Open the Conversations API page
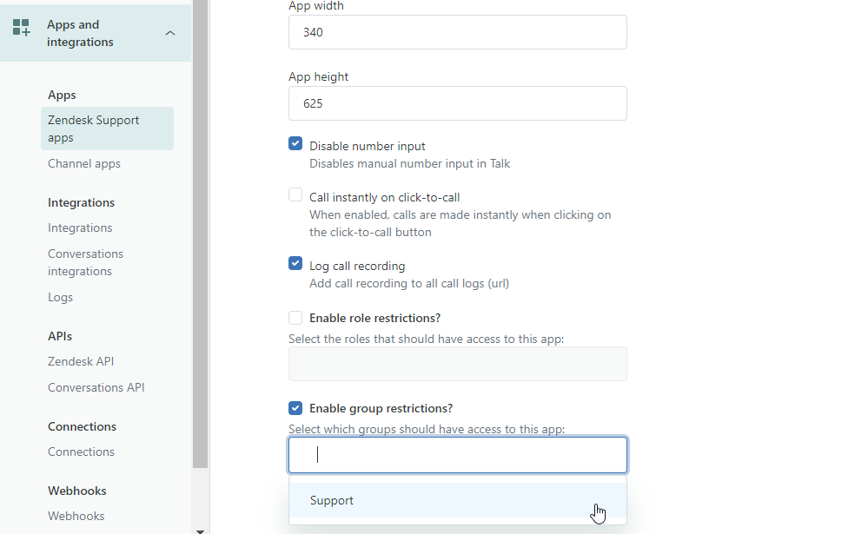Image resolution: width=868 pixels, height=534 pixels. 96,387
